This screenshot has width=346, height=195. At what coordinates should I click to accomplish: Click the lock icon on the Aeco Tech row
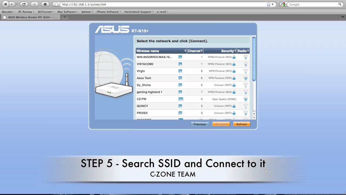coord(234,78)
